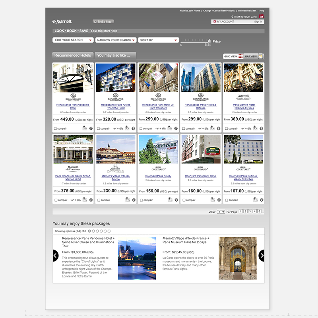This screenshot has height=318, width=318.
Task: Open the Notre Dame river package photo
Action: pyautogui.click(x=137, y=258)
